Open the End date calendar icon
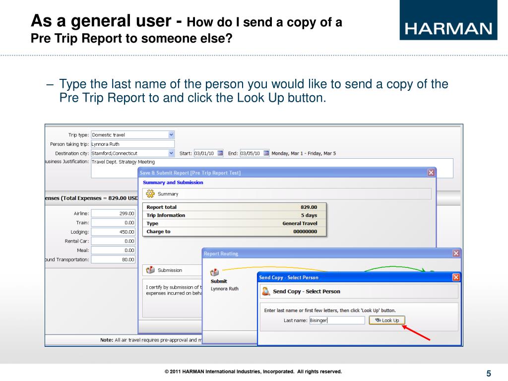 pyautogui.click(x=266, y=153)
